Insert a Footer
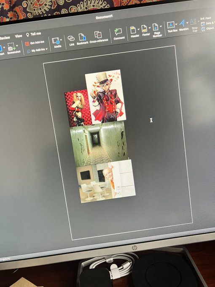This screenshot has height=287, width=215. click(145, 30)
